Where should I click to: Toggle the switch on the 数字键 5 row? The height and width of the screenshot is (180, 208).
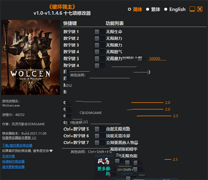coord(99,59)
